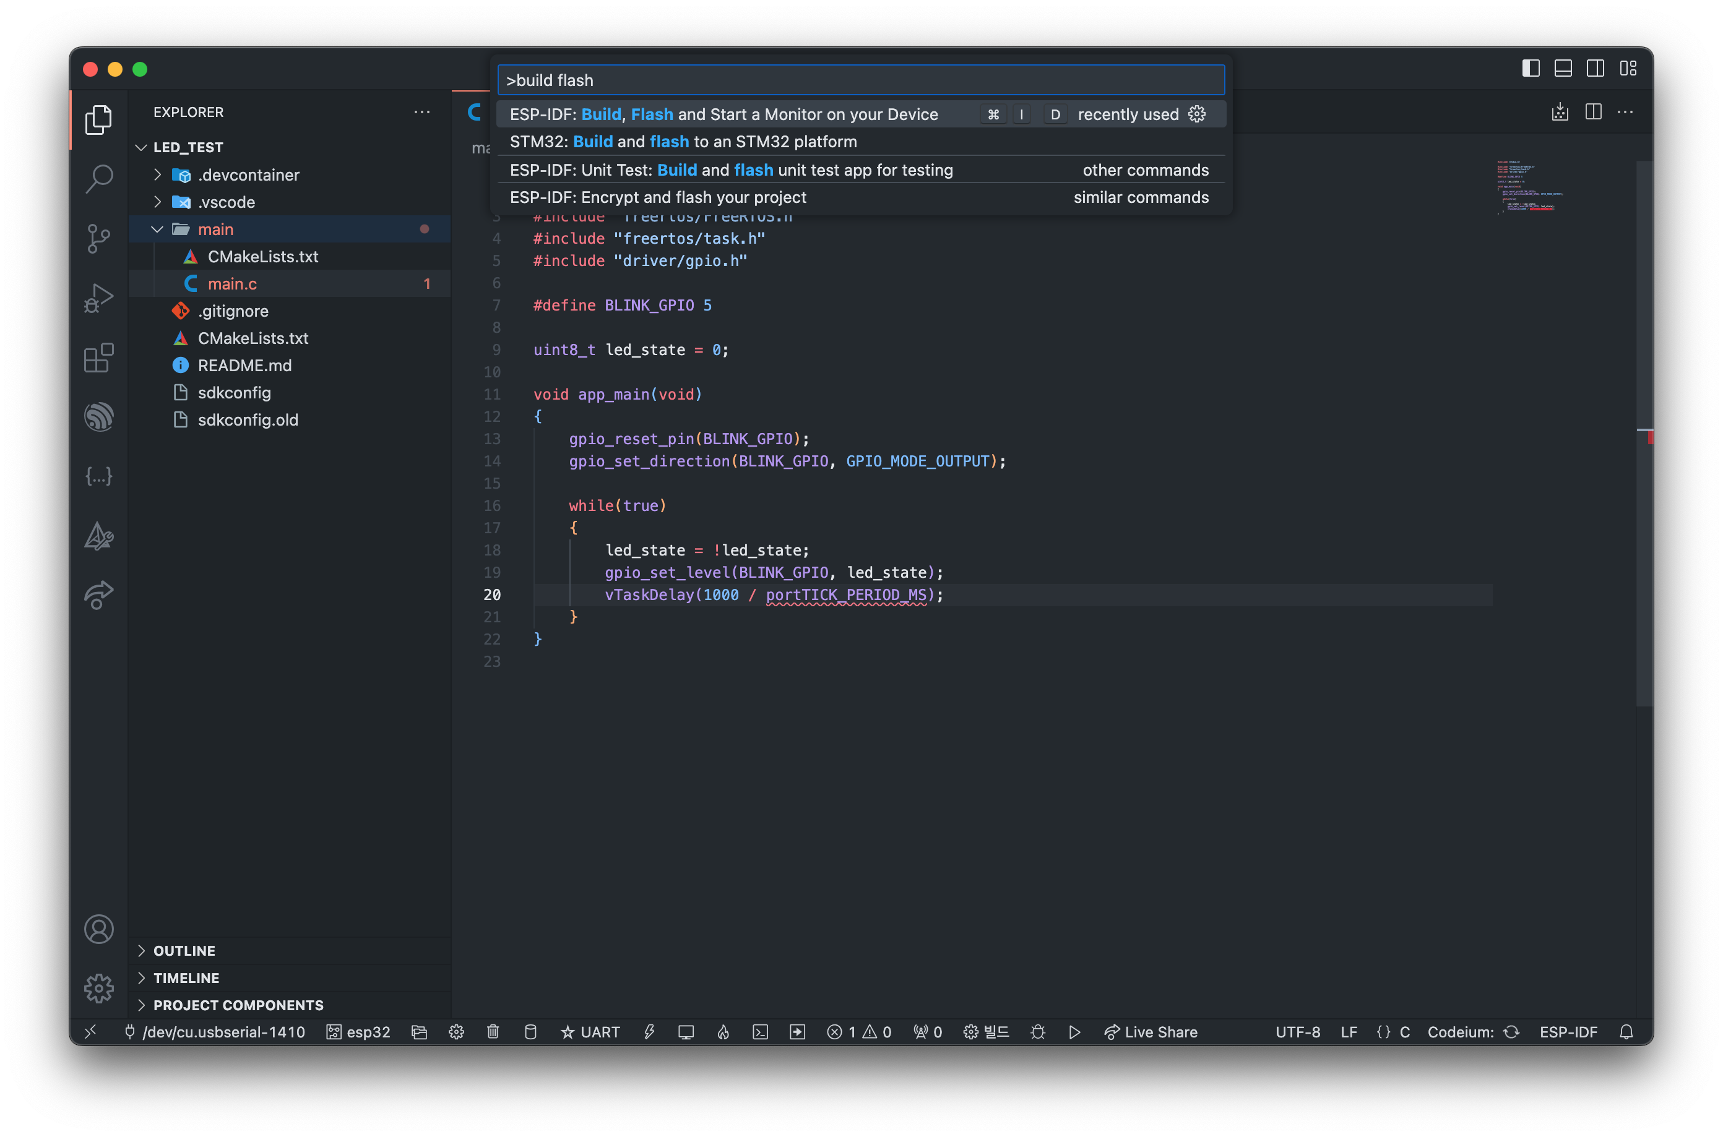The width and height of the screenshot is (1723, 1137).
Task: Open the Search view in activity bar
Action: pos(98,178)
